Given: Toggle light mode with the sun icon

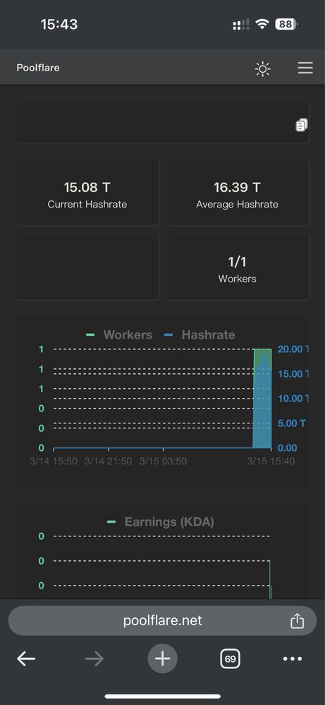Looking at the screenshot, I should [262, 68].
